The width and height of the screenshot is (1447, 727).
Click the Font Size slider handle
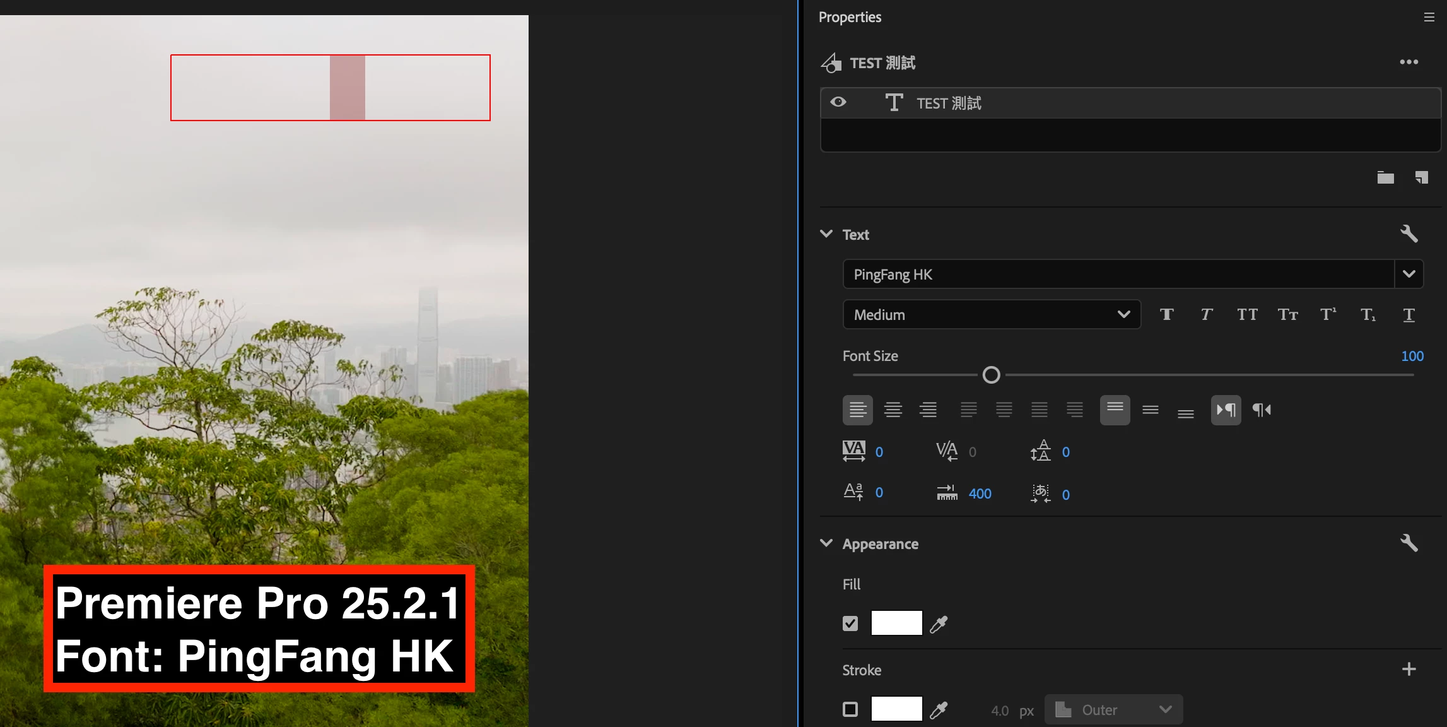click(991, 375)
